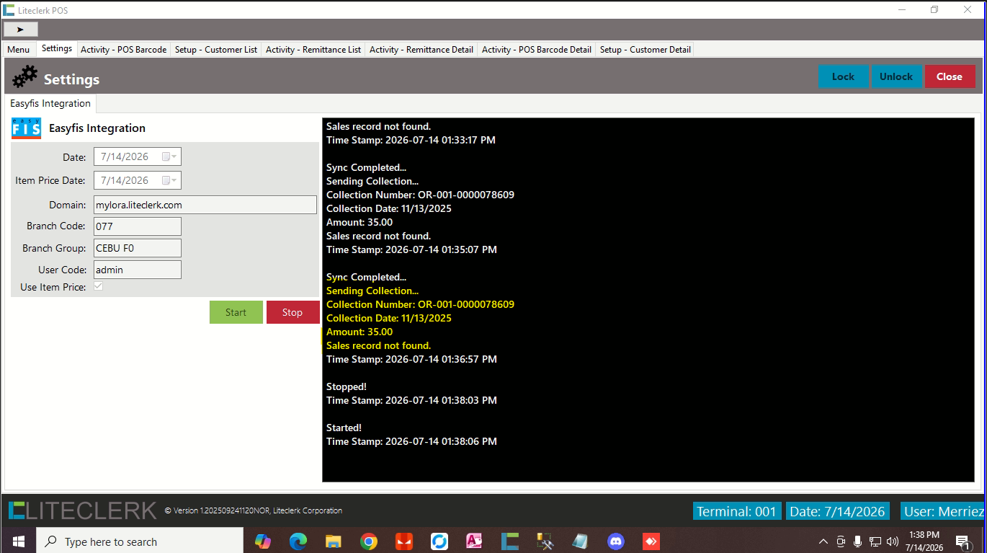This screenshot has width=987, height=553.
Task: Open File Explorer from taskbar
Action: pyautogui.click(x=334, y=541)
